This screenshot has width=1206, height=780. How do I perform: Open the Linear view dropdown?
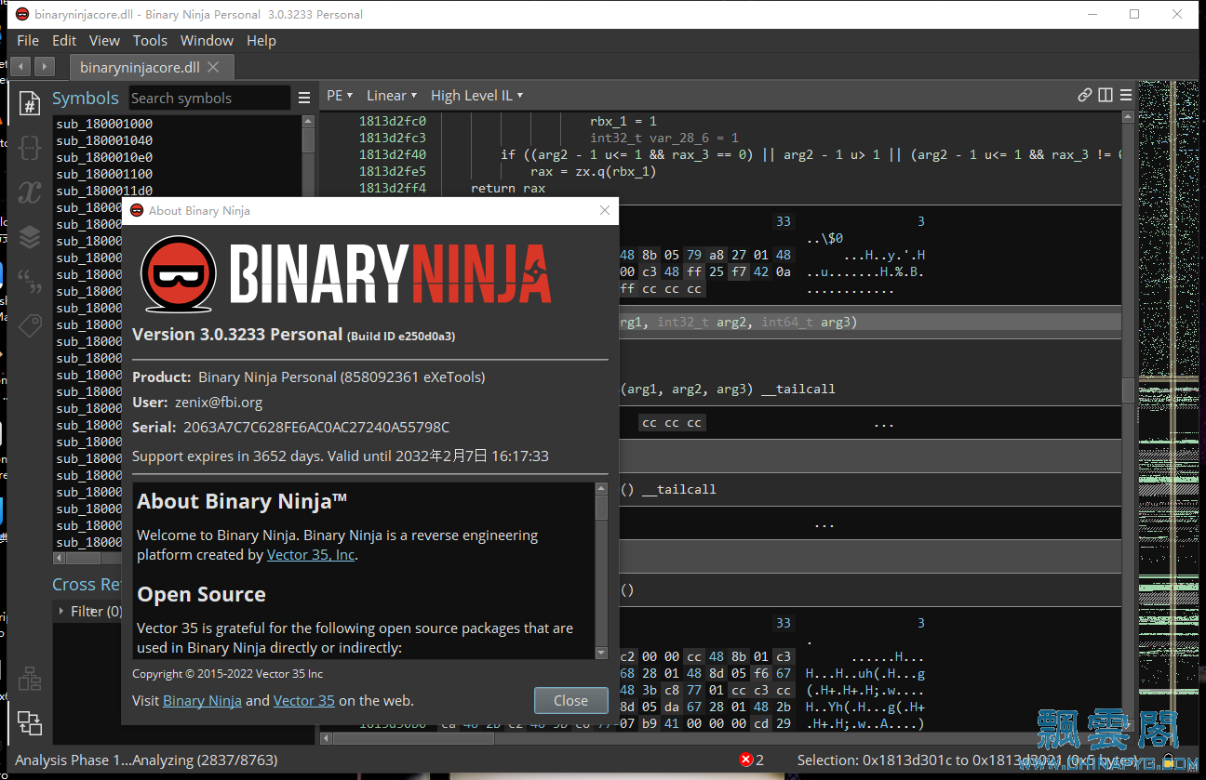click(x=392, y=95)
